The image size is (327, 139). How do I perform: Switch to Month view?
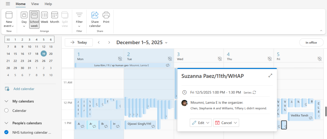coord(54,18)
